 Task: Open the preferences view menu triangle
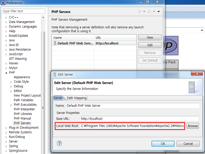(159, 11)
